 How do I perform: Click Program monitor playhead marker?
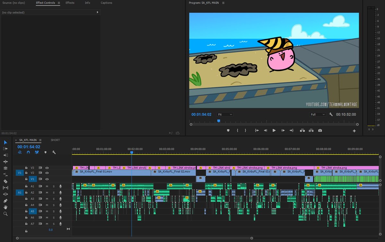[x=218, y=121]
